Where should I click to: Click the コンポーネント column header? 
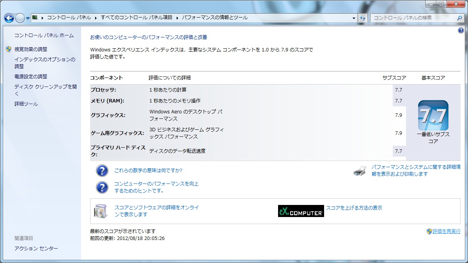(106, 78)
